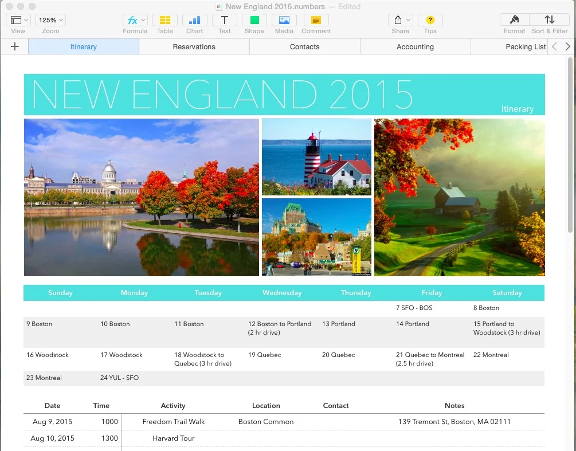Open the Format inspector
The width and height of the screenshot is (576, 451).
(x=514, y=20)
